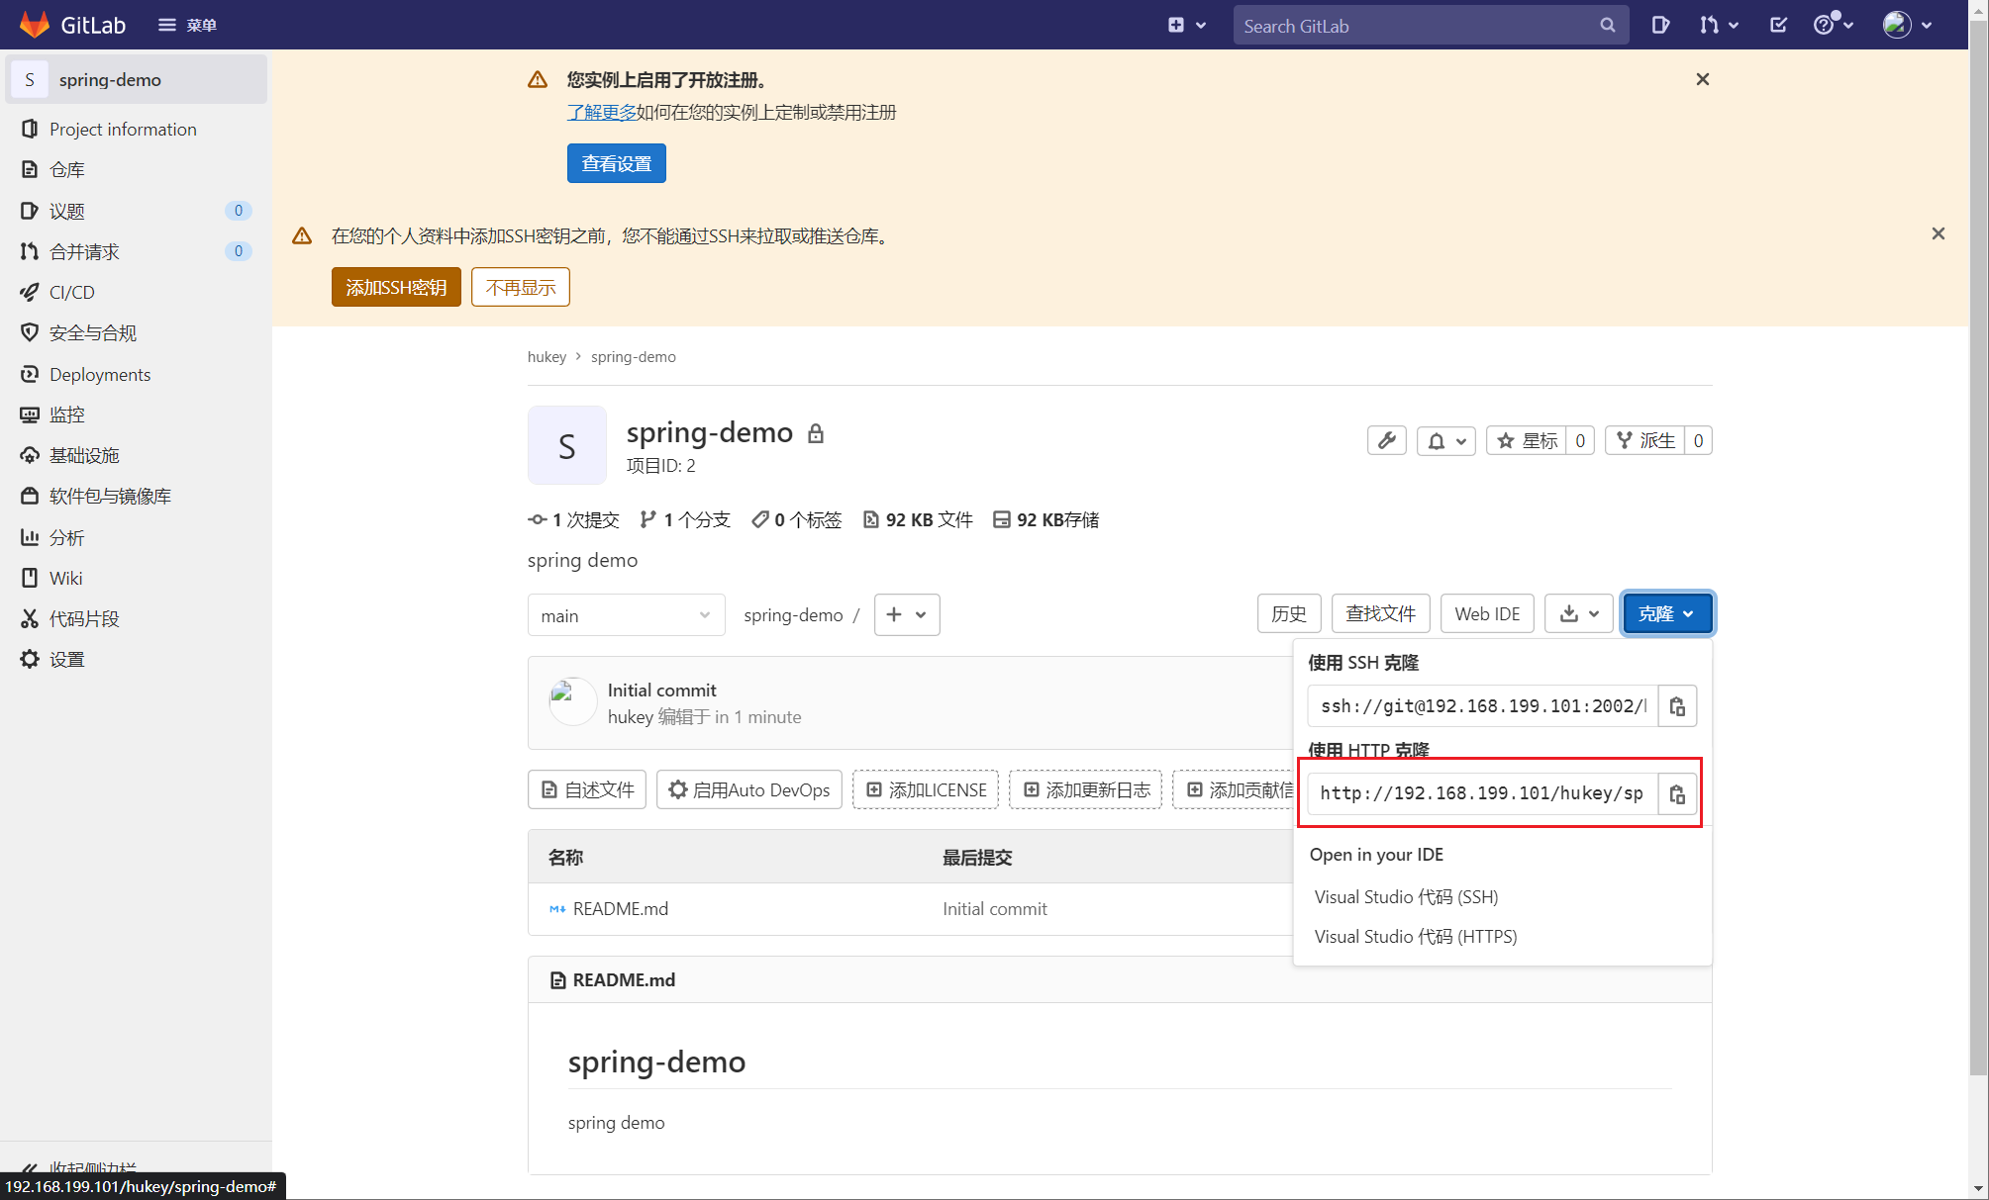This screenshot has height=1200, width=1989.
Task: Open 合并请求 in sidebar
Action: pos(137,251)
